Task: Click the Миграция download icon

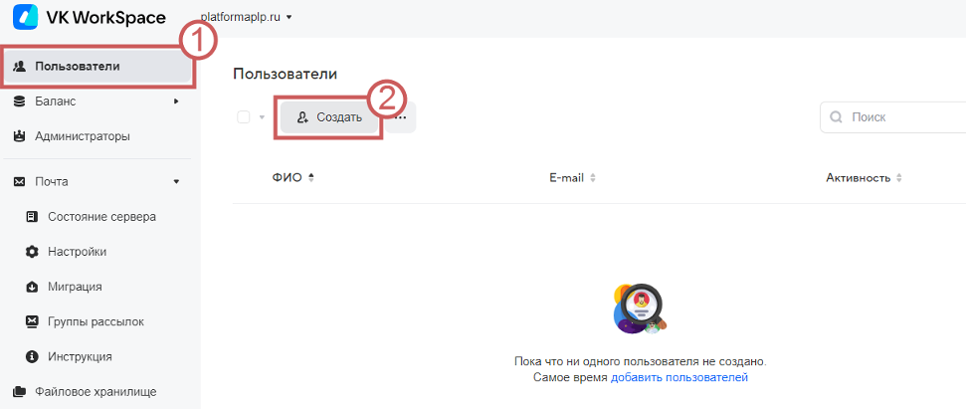Action: click(x=32, y=287)
